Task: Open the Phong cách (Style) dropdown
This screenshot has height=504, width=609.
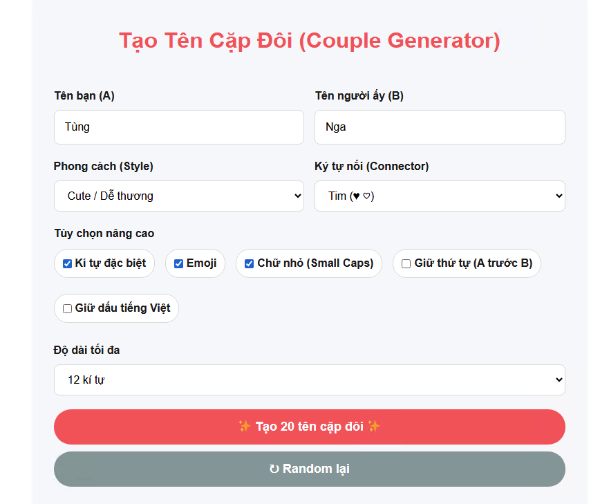Action: click(x=178, y=196)
